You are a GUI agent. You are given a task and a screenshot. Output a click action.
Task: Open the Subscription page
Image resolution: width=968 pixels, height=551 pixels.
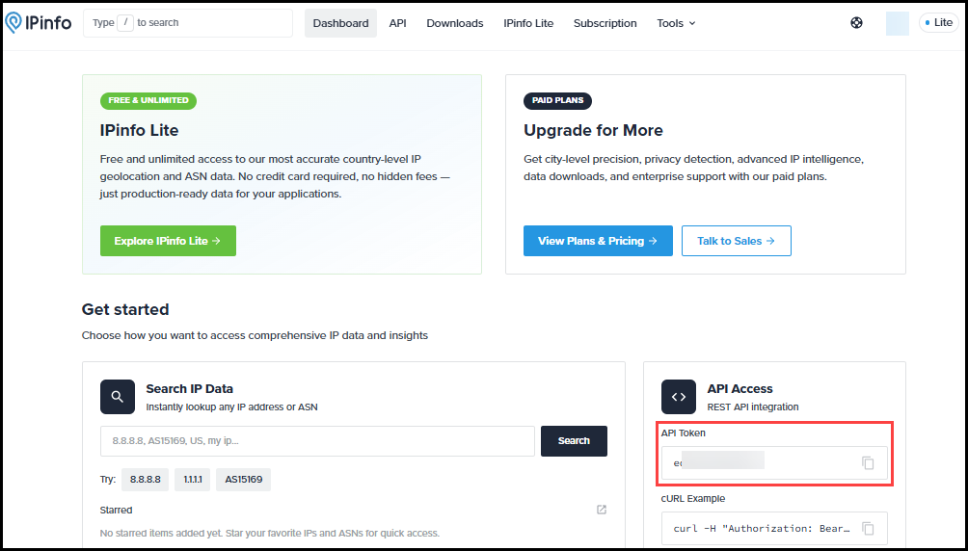pyautogui.click(x=605, y=23)
